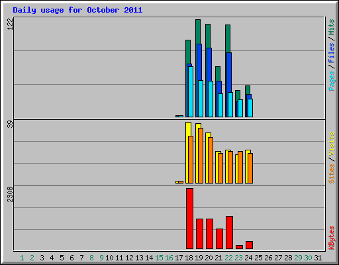Image resolution: width=339 pixels, height=265 pixels.
Task: Click day 25 on the x-axis
Action: point(258,258)
